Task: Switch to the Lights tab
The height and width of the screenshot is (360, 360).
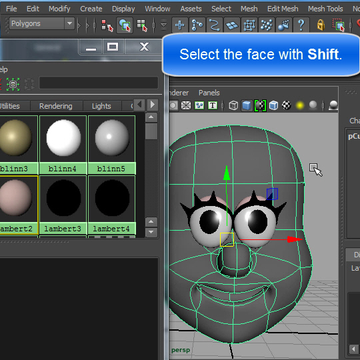Action: [101, 106]
